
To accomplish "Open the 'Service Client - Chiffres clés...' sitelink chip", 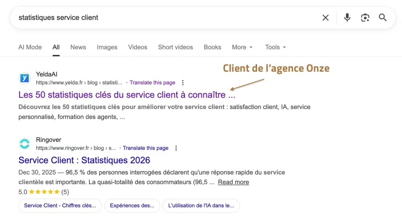I will pos(60,206).
